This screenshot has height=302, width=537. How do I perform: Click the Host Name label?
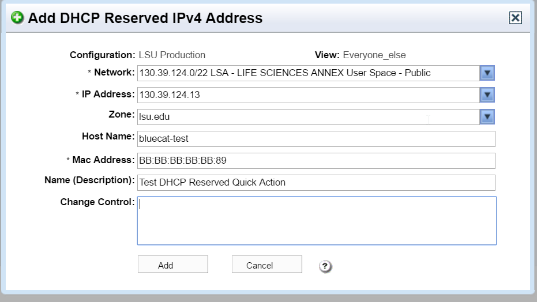(x=108, y=136)
